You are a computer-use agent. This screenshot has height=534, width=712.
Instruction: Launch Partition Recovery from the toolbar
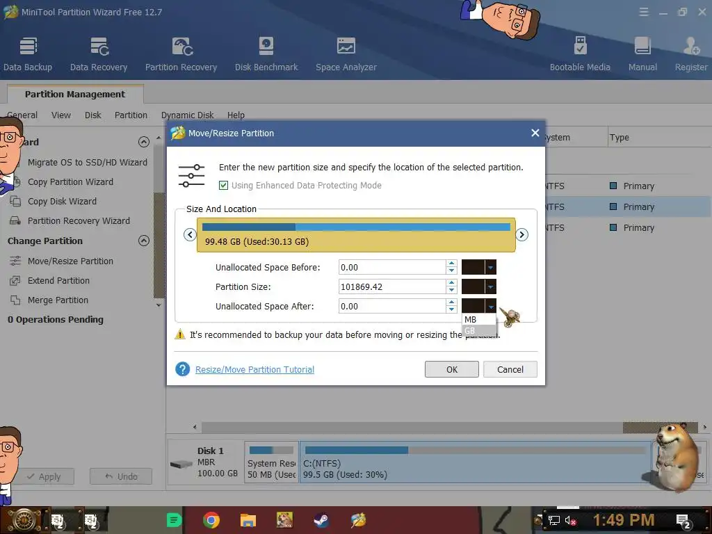coord(181,54)
